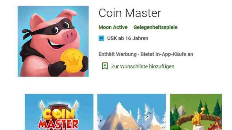
Task: Open the Coin Master logo screenshot
Action: [x=59, y=112]
